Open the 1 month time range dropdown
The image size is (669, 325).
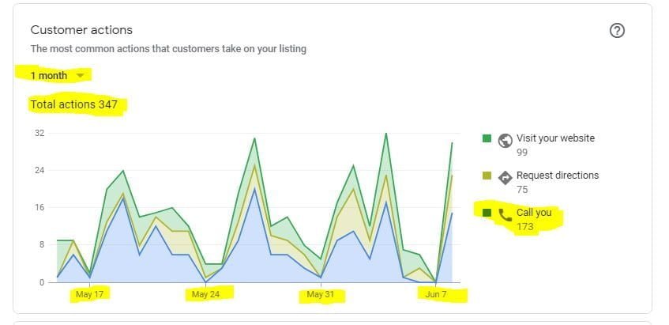[49, 76]
